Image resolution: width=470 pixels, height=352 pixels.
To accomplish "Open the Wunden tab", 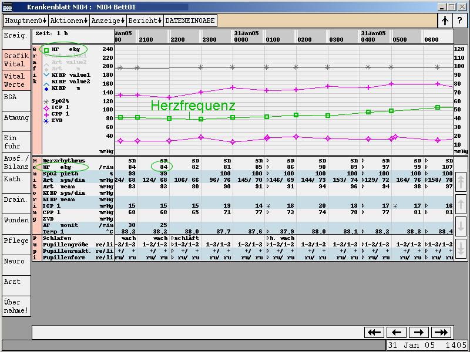I will coord(16,224).
